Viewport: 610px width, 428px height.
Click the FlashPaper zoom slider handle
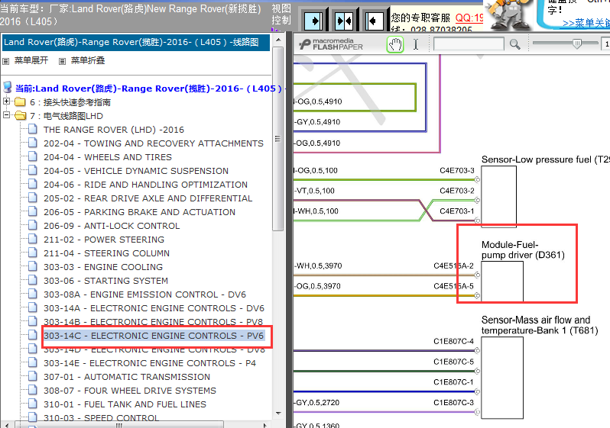point(577,43)
